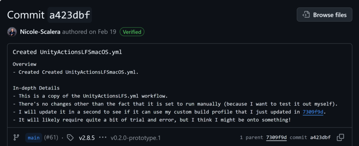The width and height of the screenshot is (359, 146).
Task: Select the main branch label
Action: [34, 138]
